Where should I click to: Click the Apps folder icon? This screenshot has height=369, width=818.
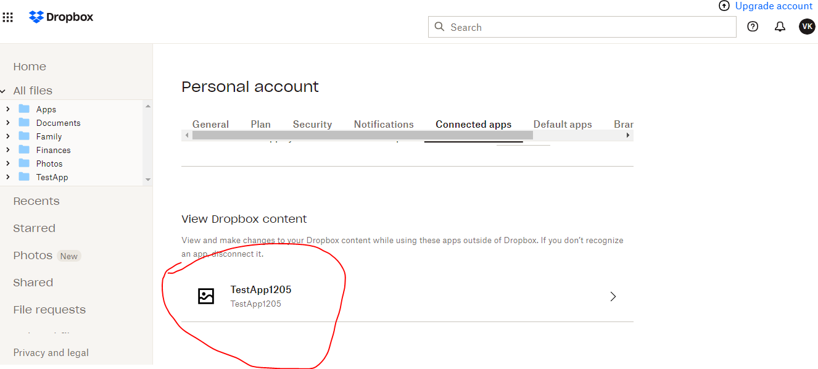24,109
